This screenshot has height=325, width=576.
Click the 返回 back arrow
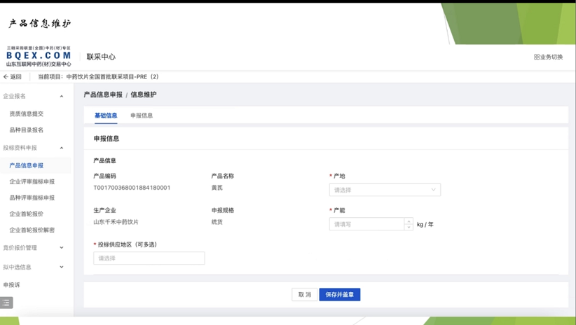(x=6, y=77)
